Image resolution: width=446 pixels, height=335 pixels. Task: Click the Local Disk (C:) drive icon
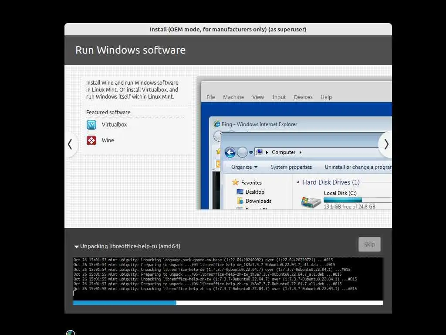click(311, 202)
